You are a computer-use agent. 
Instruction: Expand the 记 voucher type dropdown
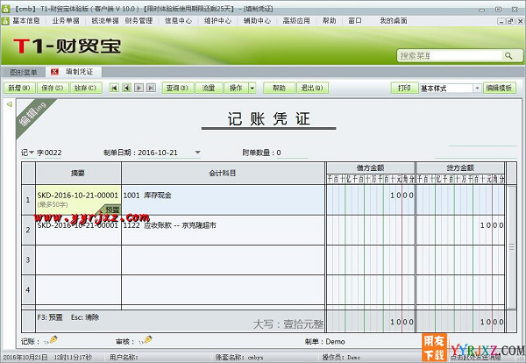point(32,153)
